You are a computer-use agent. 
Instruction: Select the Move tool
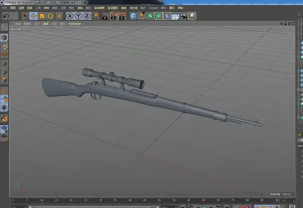[33, 16]
